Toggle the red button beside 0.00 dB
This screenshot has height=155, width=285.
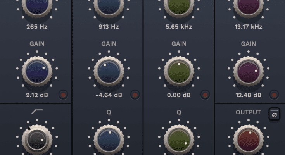pyautogui.click(x=205, y=95)
